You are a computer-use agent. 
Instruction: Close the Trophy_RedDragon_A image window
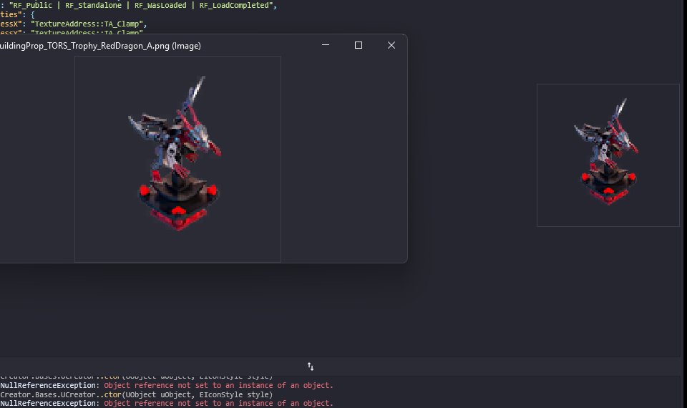coord(391,45)
